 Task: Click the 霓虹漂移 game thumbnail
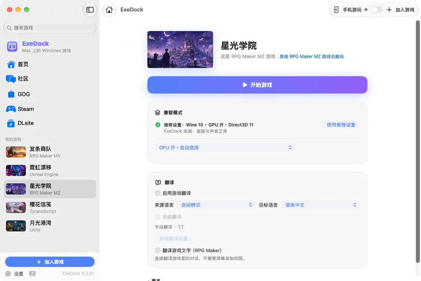(16, 170)
